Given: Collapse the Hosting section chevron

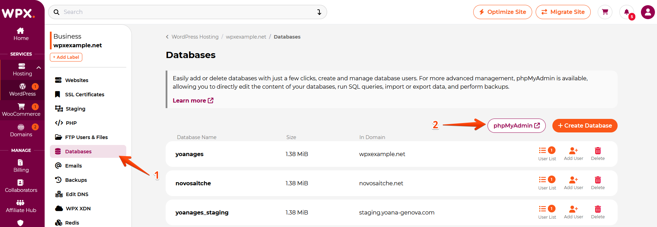Looking at the screenshot, I should [39, 68].
